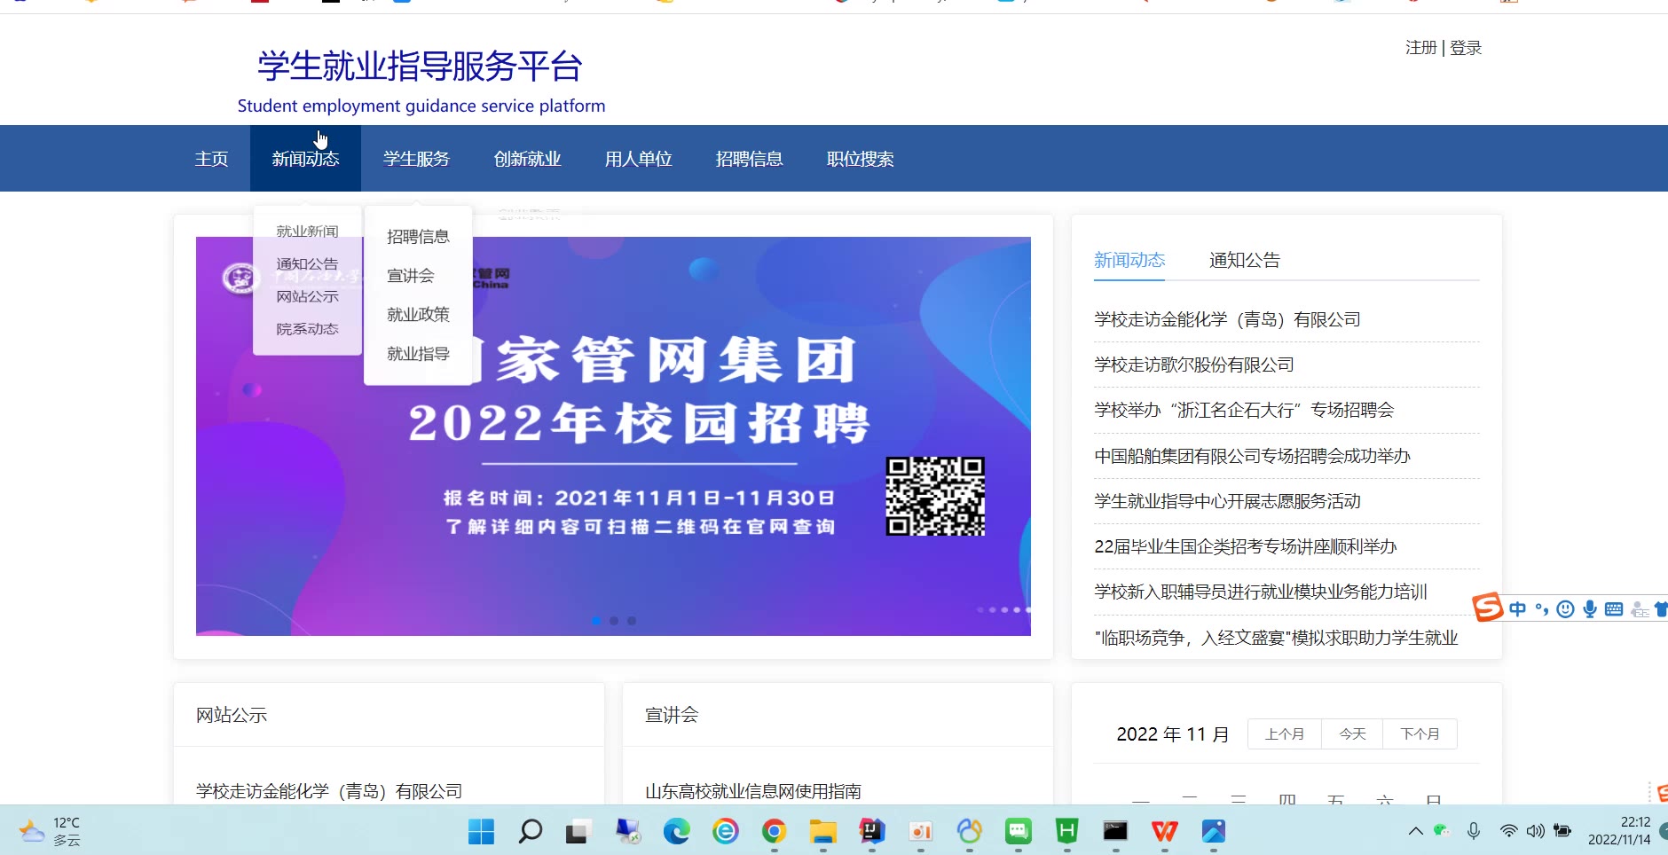Select first carousel indicator dot
The height and width of the screenshot is (855, 1668).
(x=596, y=621)
